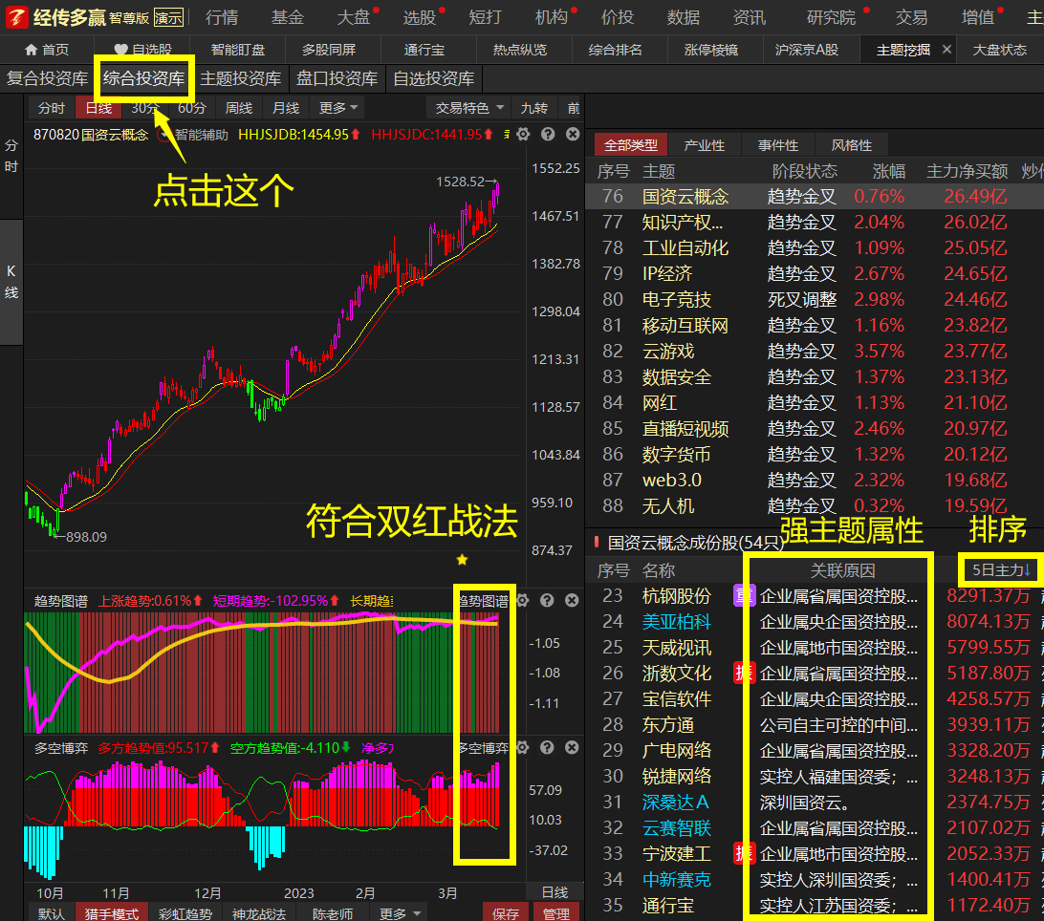This screenshot has height=921, width=1044.
Task: Open the 研究院 top menu
Action: tap(831, 17)
